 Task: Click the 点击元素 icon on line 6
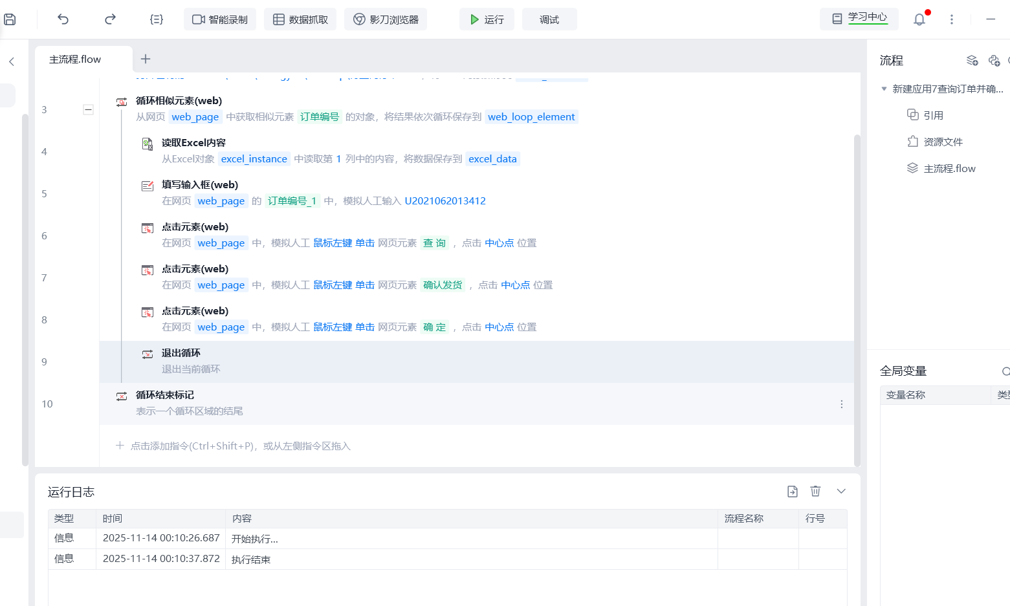pyautogui.click(x=148, y=228)
